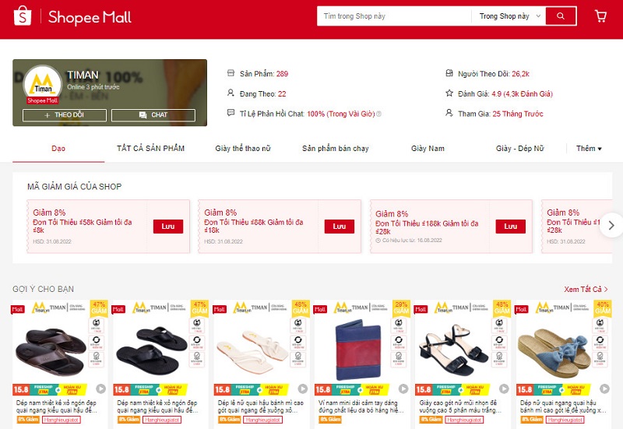Play video on first sandal product

[101, 389]
